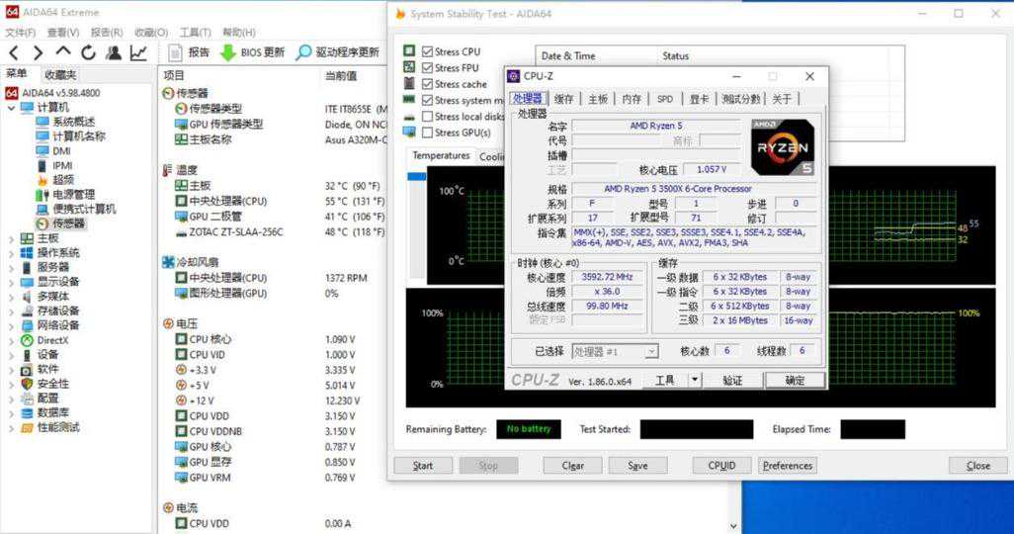The width and height of the screenshot is (1014, 534).
Task: Click the 报告 report page icon
Action: 175,53
